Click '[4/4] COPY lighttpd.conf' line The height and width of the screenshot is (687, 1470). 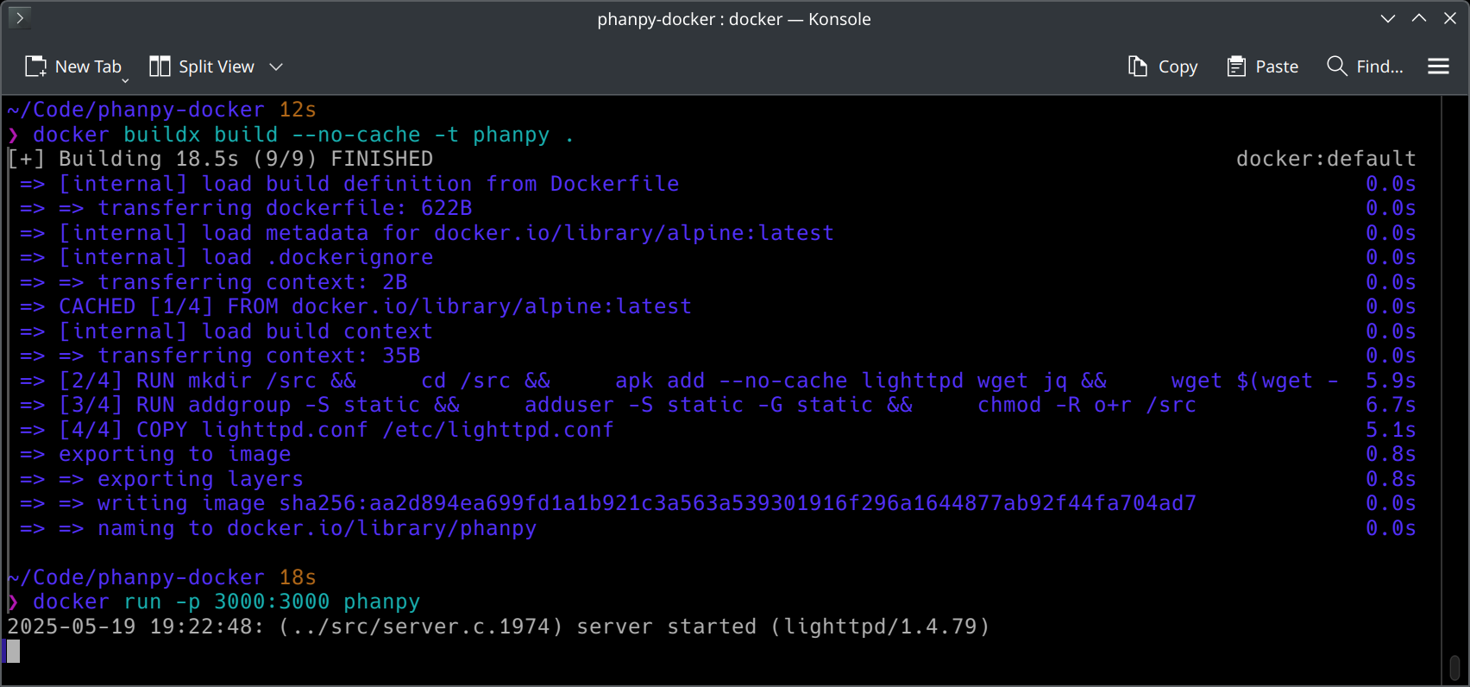click(x=317, y=430)
